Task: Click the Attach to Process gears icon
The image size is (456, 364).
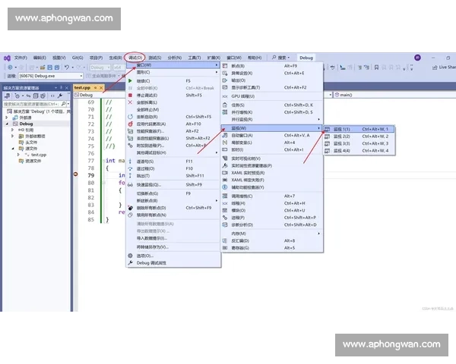Action: (130, 146)
